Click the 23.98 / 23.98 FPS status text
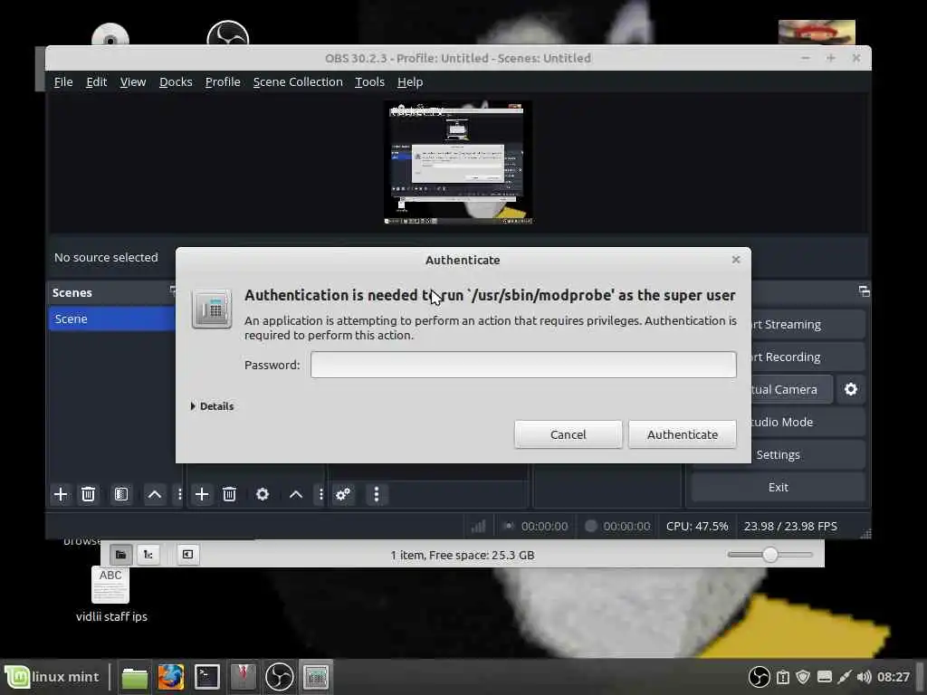927x695 pixels. [790, 526]
